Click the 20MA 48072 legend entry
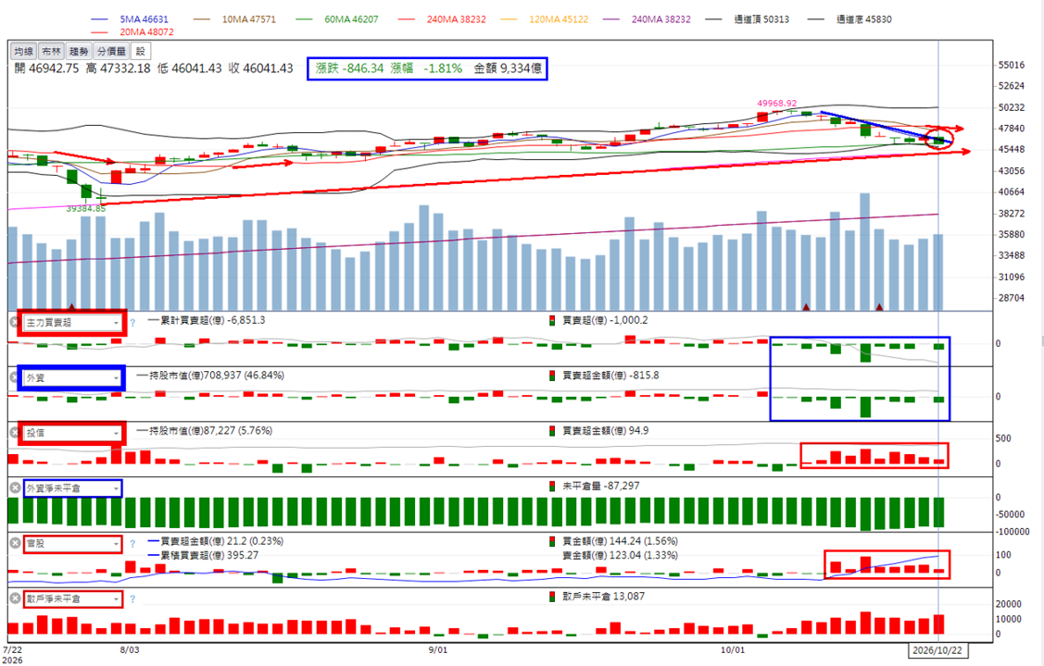Viewport: 1044px width, 666px height. click(146, 31)
